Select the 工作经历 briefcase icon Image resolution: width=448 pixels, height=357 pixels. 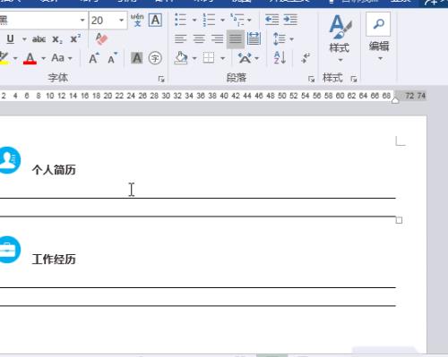click(x=10, y=250)
